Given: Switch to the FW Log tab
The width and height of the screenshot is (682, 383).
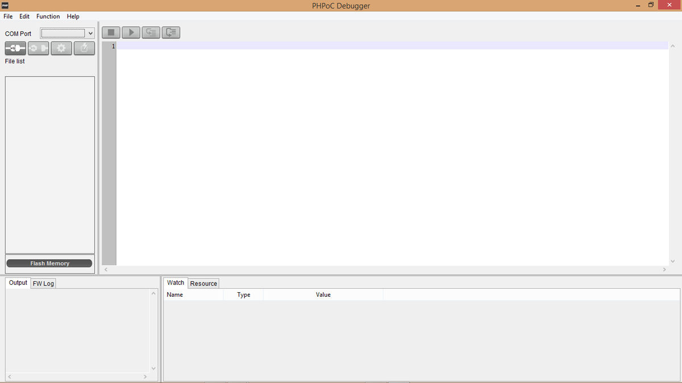Looking at the screenshot, I should [x=43, y=283].
